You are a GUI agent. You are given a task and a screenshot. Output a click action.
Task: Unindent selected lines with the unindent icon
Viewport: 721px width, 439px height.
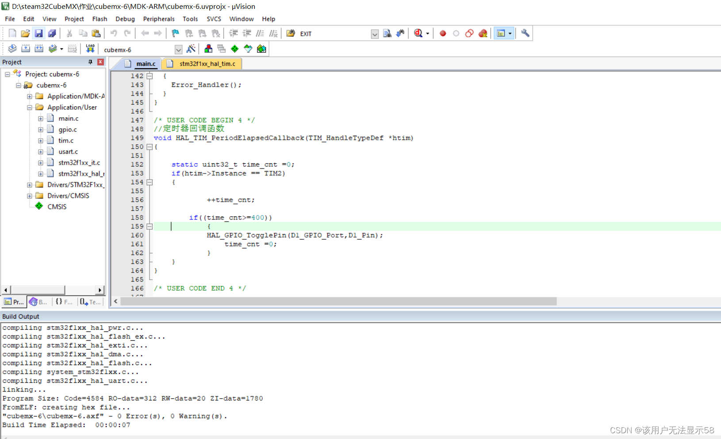click(247, 33)
